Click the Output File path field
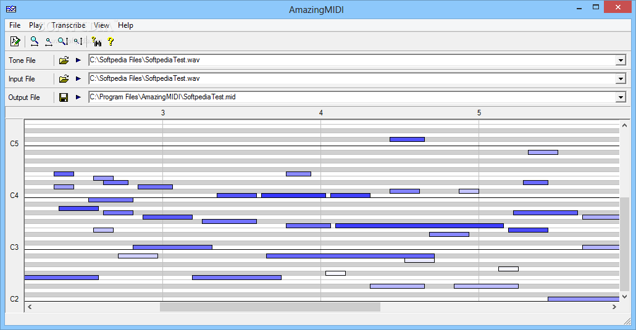The width and height of the screenshot is (636, 330). coord(352,97)
